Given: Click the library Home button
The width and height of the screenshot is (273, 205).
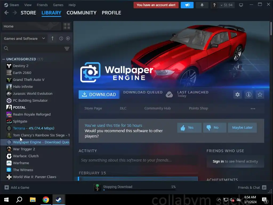Looking at the screenshot, I should click(x=32, y=26).
